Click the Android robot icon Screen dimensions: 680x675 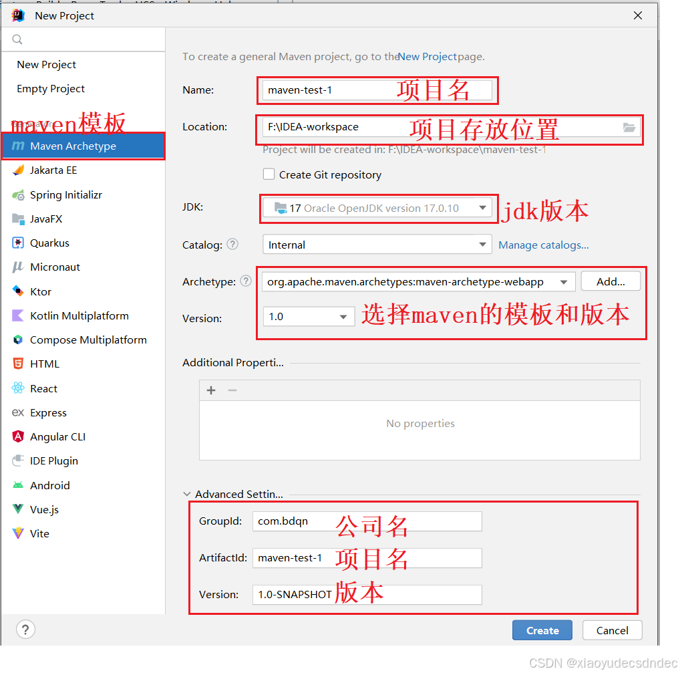18,485
